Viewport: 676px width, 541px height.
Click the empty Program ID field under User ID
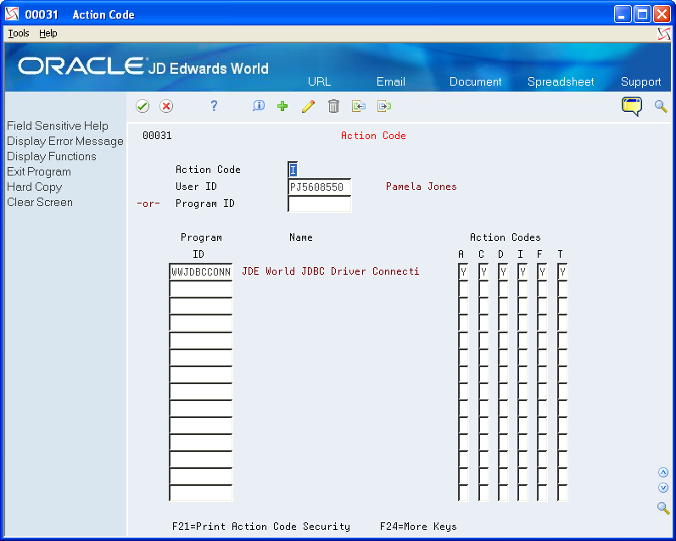[x=320, y=204]
